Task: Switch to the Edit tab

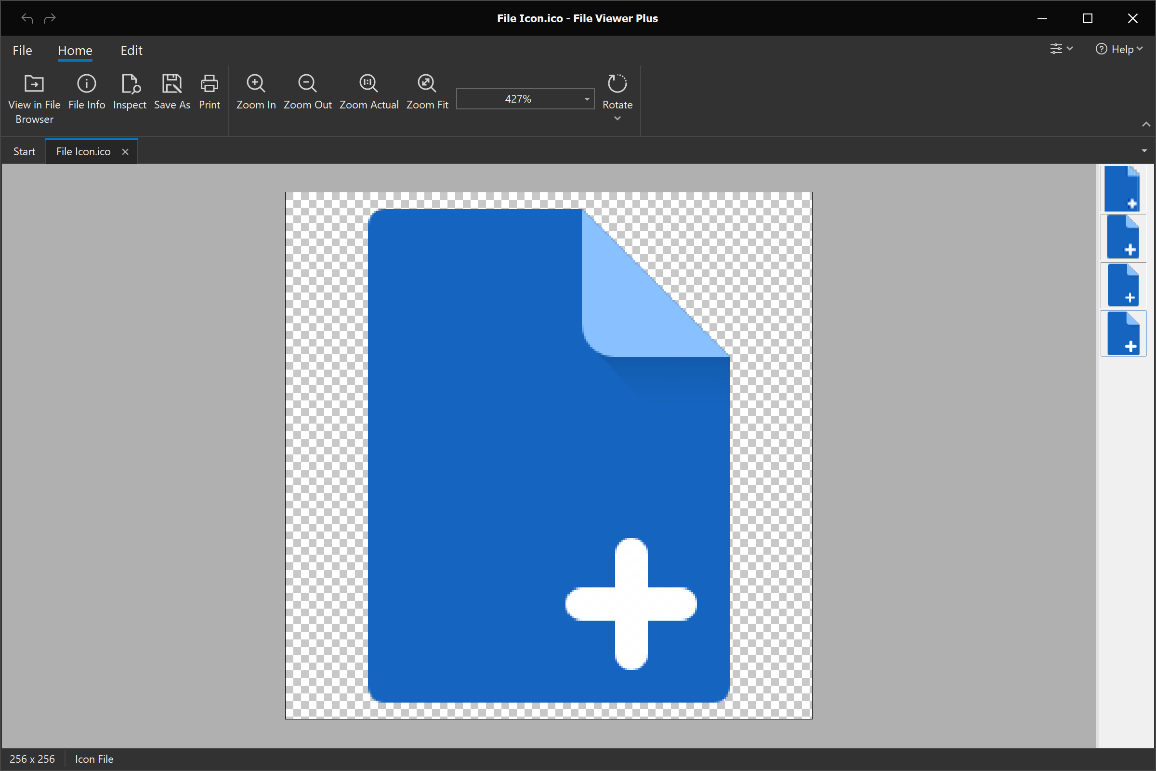Action: coord(131,50)
